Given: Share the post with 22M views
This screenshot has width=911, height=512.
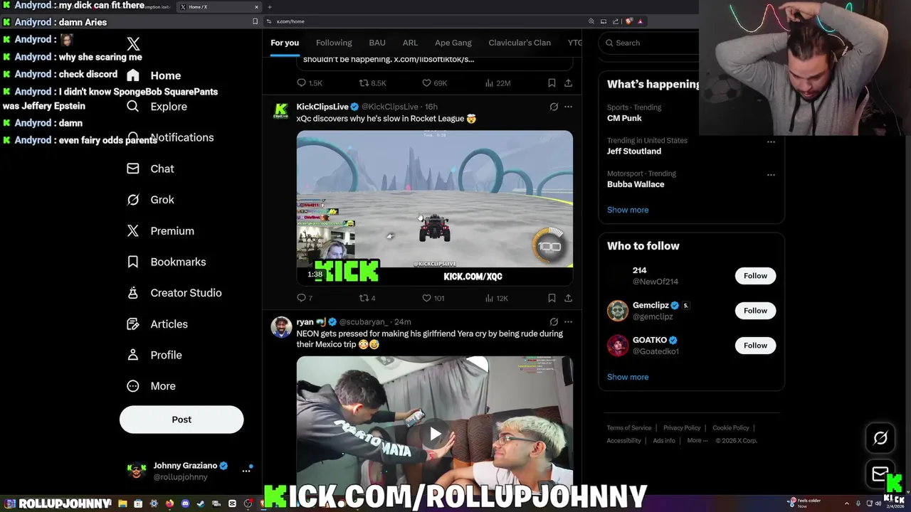Looking at the screenshot, I should tap(568, 83).
